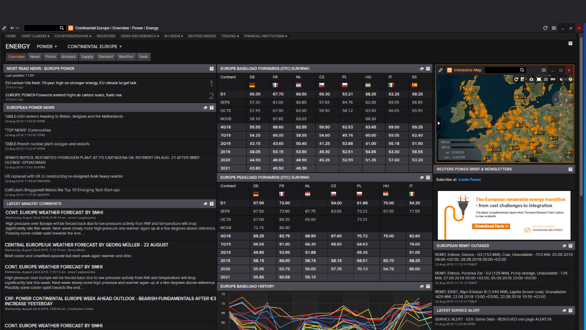Expand the Interactive Map side panel arrow
586x330 pixels.
coord(439,123)
